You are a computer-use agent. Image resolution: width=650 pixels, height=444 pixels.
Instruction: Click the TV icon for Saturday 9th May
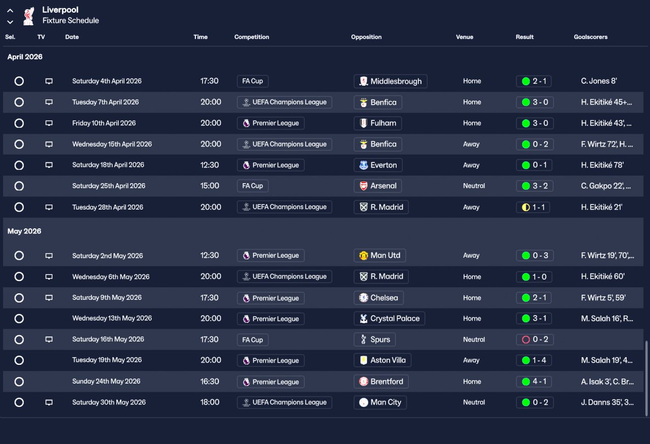tap(49, 298)
